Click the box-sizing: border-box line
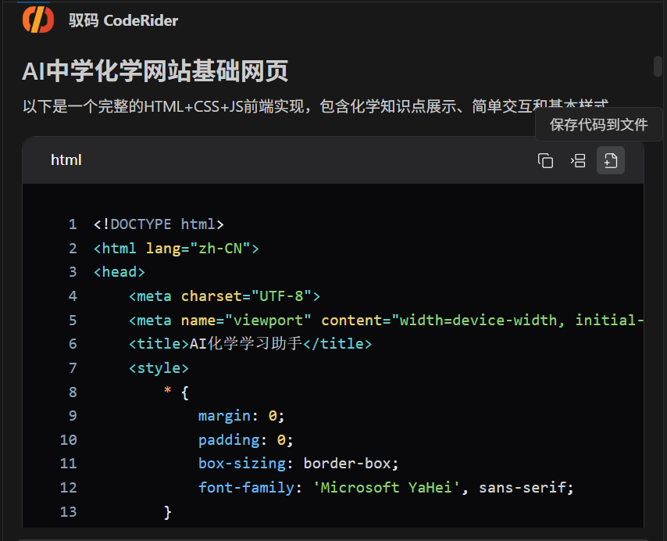Viewport: 667px width, 541px height. (298, 464)
